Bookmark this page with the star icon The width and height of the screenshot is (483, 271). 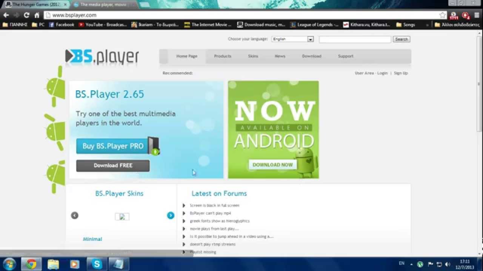[443, 15]
